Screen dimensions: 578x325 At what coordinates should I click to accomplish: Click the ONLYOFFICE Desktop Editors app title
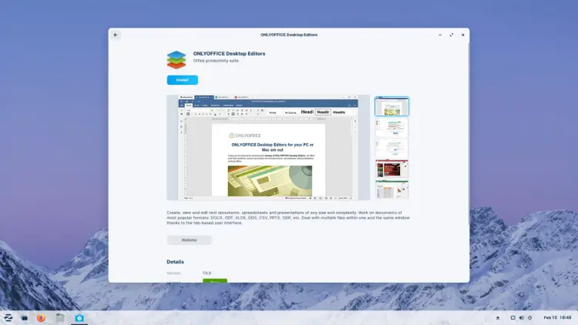(x=229, y=53)
